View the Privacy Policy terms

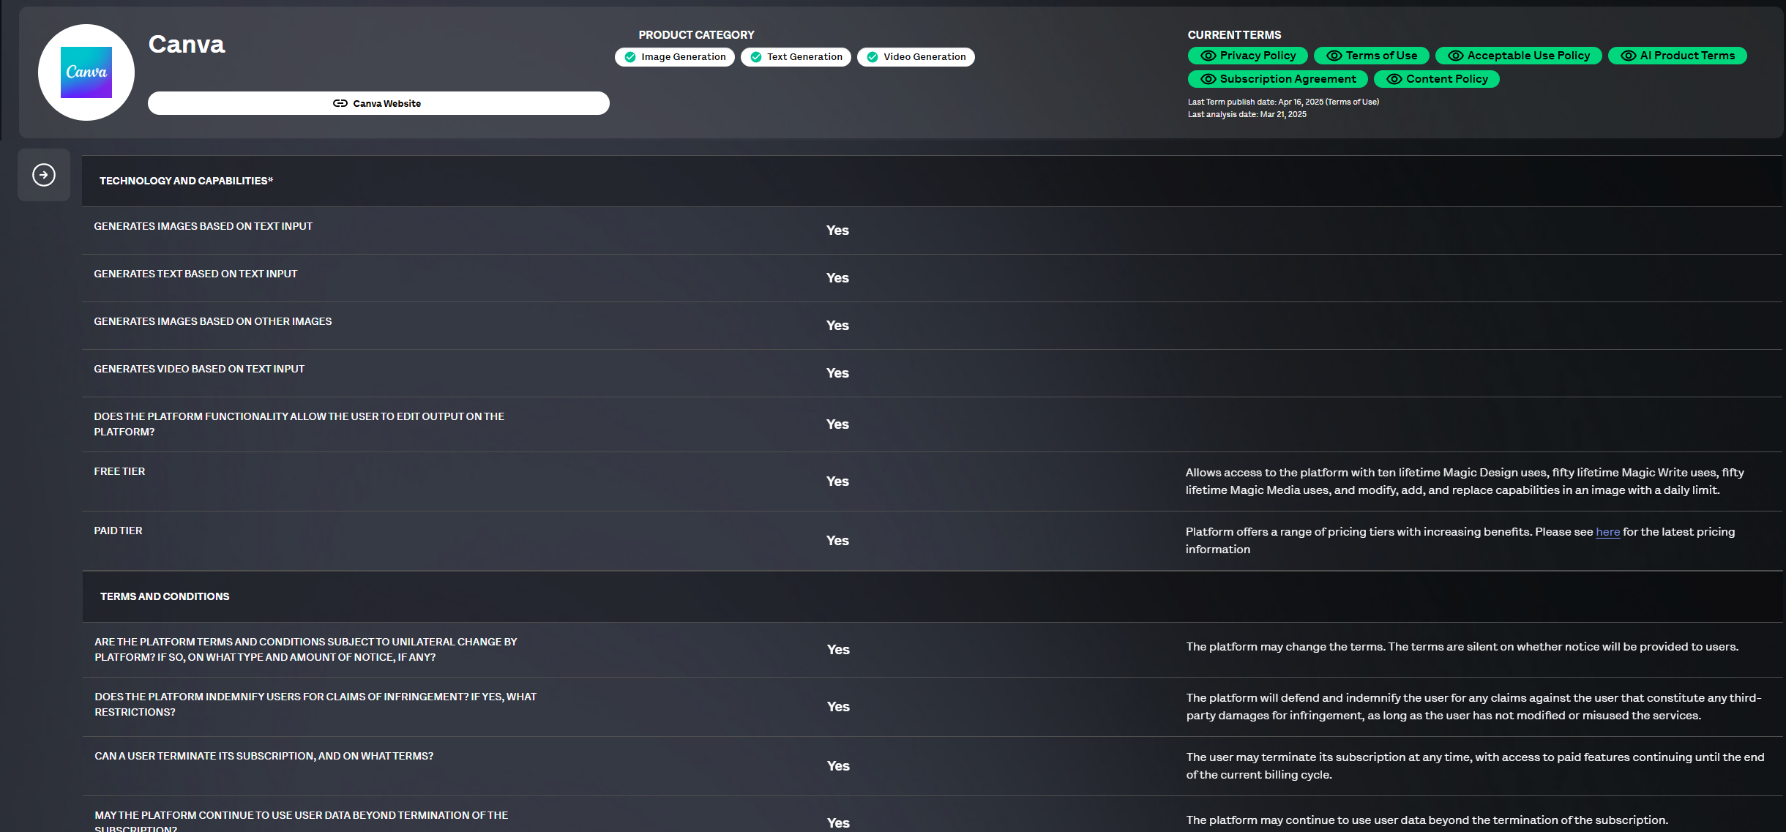point(1248,56)
